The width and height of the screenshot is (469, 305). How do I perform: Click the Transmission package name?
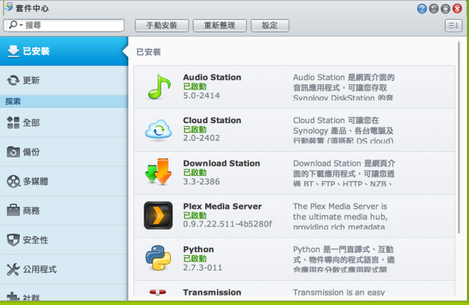pyautogui.click(x=212, y=292)
